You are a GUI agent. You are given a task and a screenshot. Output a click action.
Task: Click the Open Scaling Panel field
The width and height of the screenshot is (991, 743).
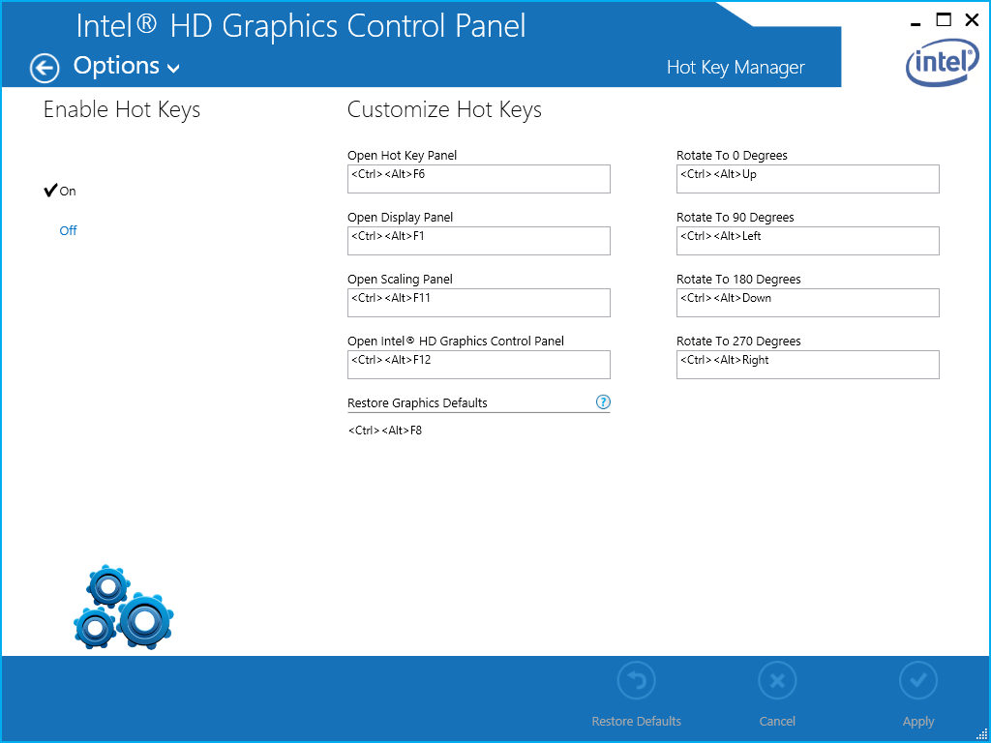coord(478,303)
